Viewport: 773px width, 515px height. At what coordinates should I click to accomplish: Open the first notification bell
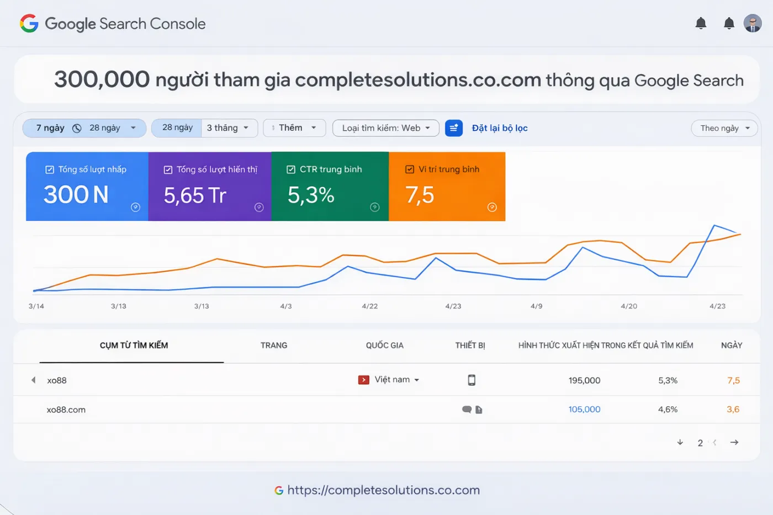[701, 23]
